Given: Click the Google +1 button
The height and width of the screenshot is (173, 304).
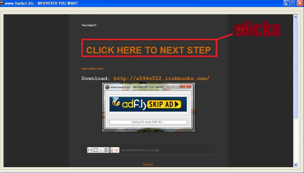Looking at the screenshot, I should coord(115,150).
